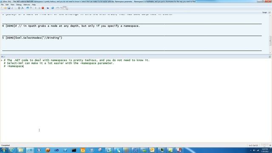Open the command prompt taskbar icon

pos(74,150)
